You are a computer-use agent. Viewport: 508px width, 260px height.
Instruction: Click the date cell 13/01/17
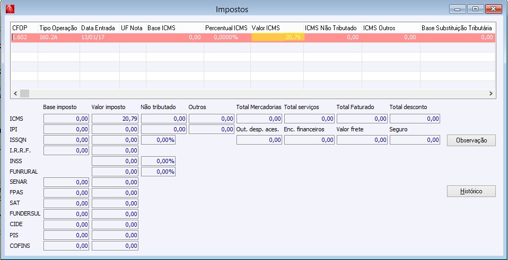coord(100,38)
